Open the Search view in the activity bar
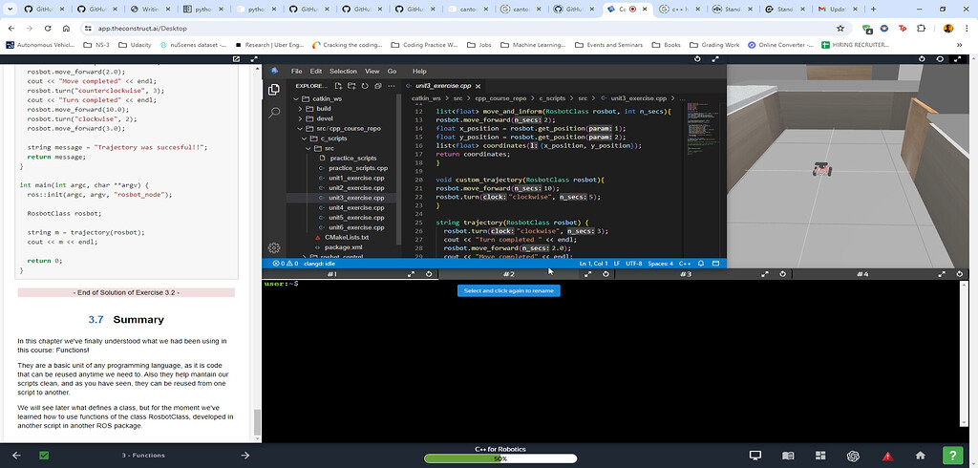The width and height of the screenshot is (978, 468). point(274,113)
